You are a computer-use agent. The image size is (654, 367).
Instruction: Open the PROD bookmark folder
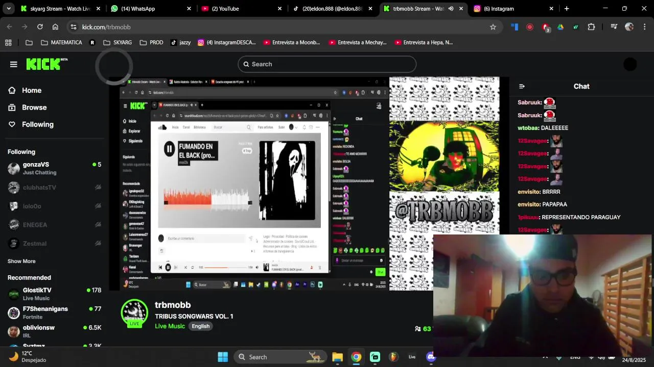pyautogui.click(x=151, y=43)
